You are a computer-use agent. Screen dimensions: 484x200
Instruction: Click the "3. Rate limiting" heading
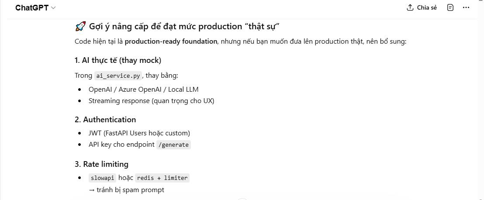pyautogui.click(x=101, y=164)
